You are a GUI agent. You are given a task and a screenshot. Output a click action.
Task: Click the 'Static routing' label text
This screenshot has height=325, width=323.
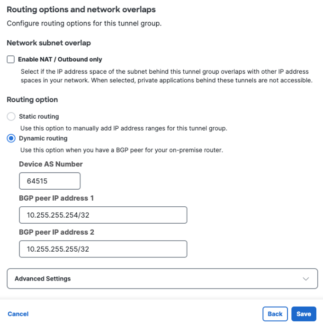coord(39,116)
